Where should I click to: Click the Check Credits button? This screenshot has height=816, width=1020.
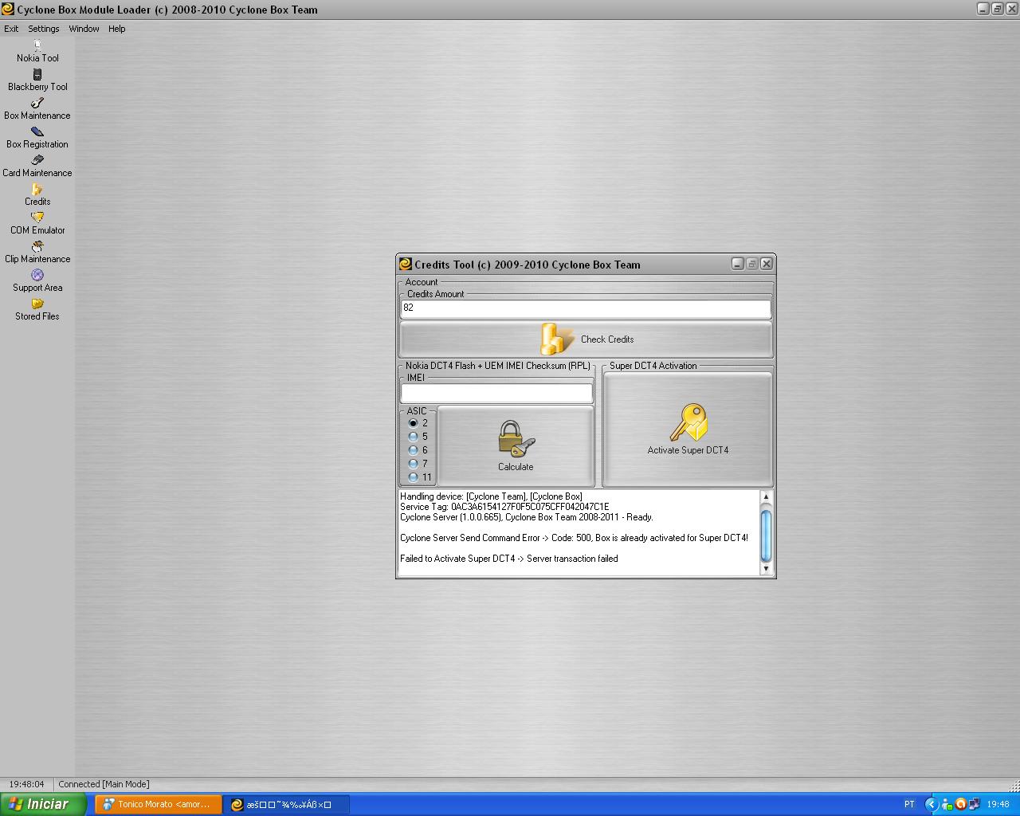pos(586,339)
